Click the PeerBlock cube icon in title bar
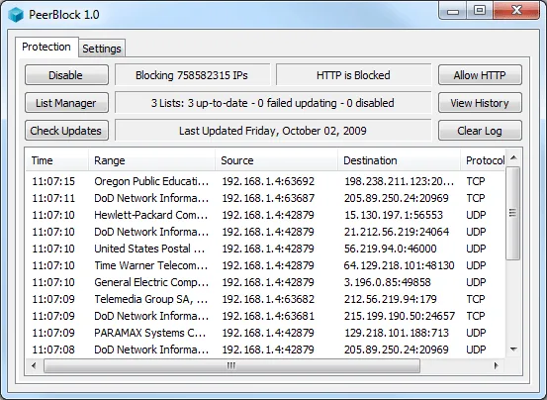 point(16,15)
